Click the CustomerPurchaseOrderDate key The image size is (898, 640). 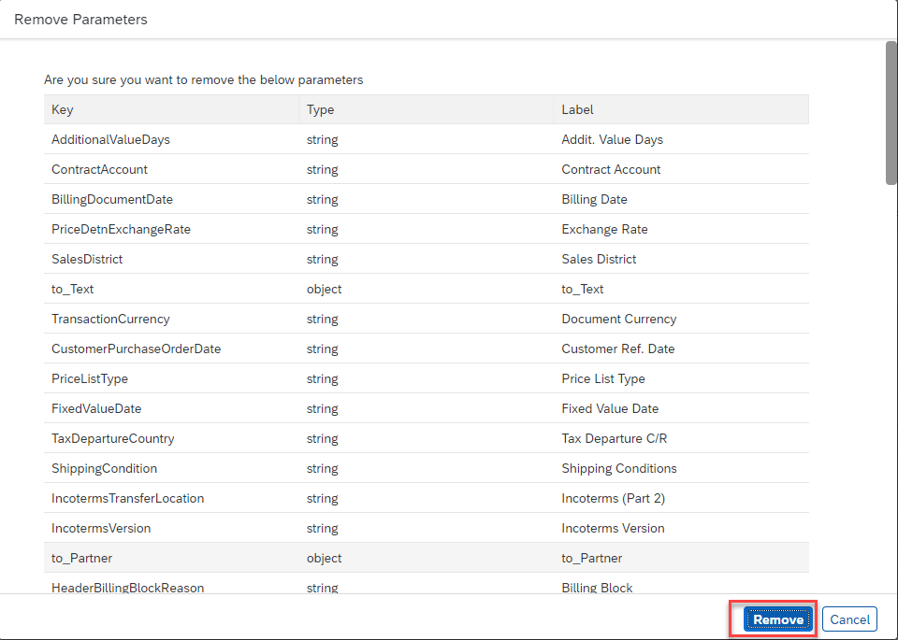(136, 348)
